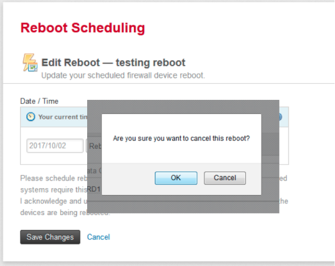Viewport: 335px width, 266px height.
Task: Click the Reboot Scheduling page title
Action: tap(82, 28)
